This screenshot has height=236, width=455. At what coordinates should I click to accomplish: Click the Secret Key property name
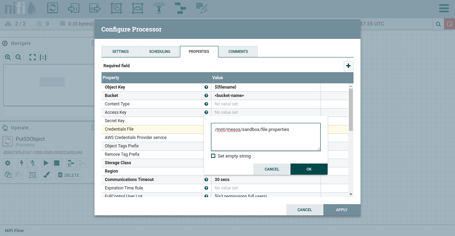(114, 121)
